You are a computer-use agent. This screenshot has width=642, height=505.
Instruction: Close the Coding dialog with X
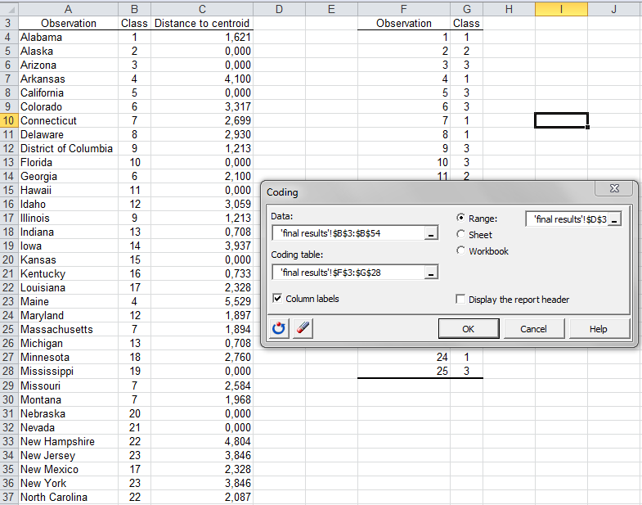pyautogui.click(x=614, y=188)
